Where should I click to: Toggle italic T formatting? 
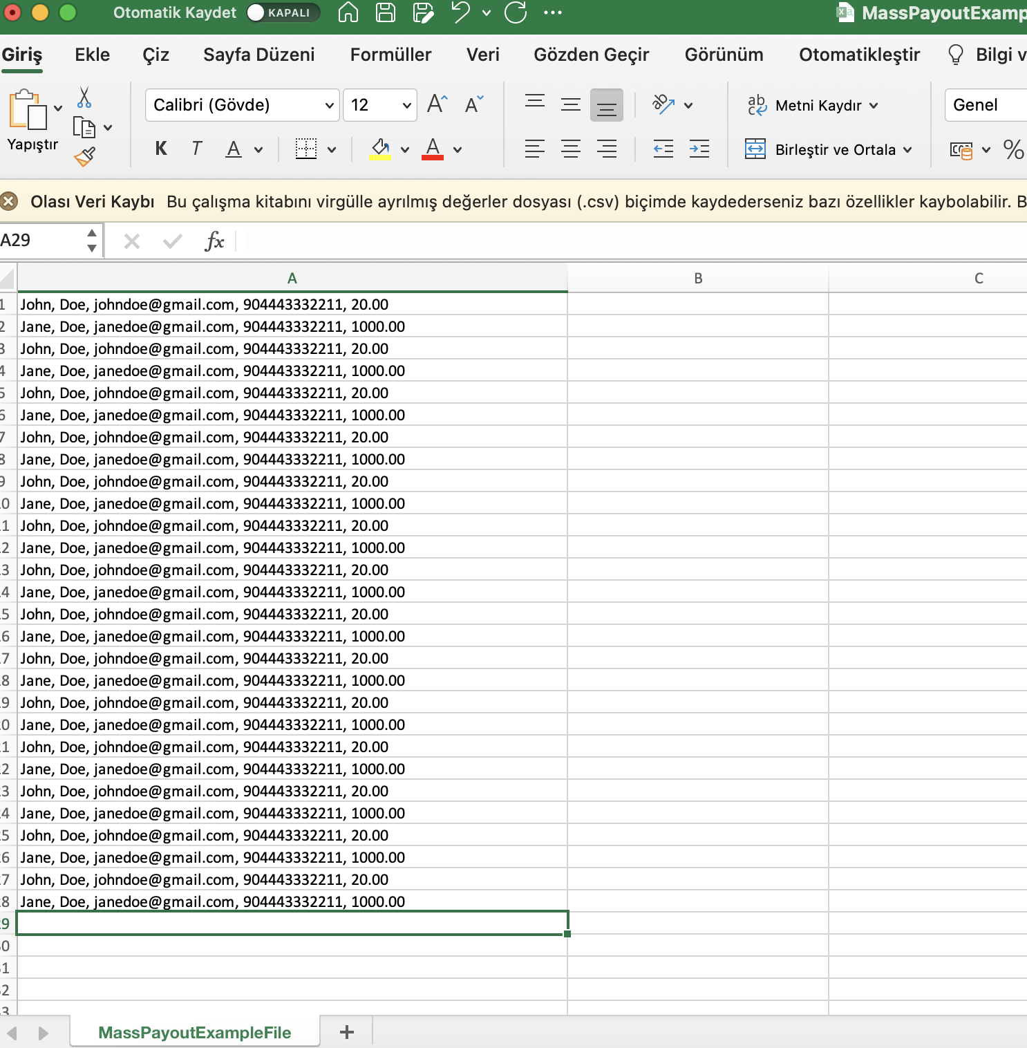pos(197,149)
